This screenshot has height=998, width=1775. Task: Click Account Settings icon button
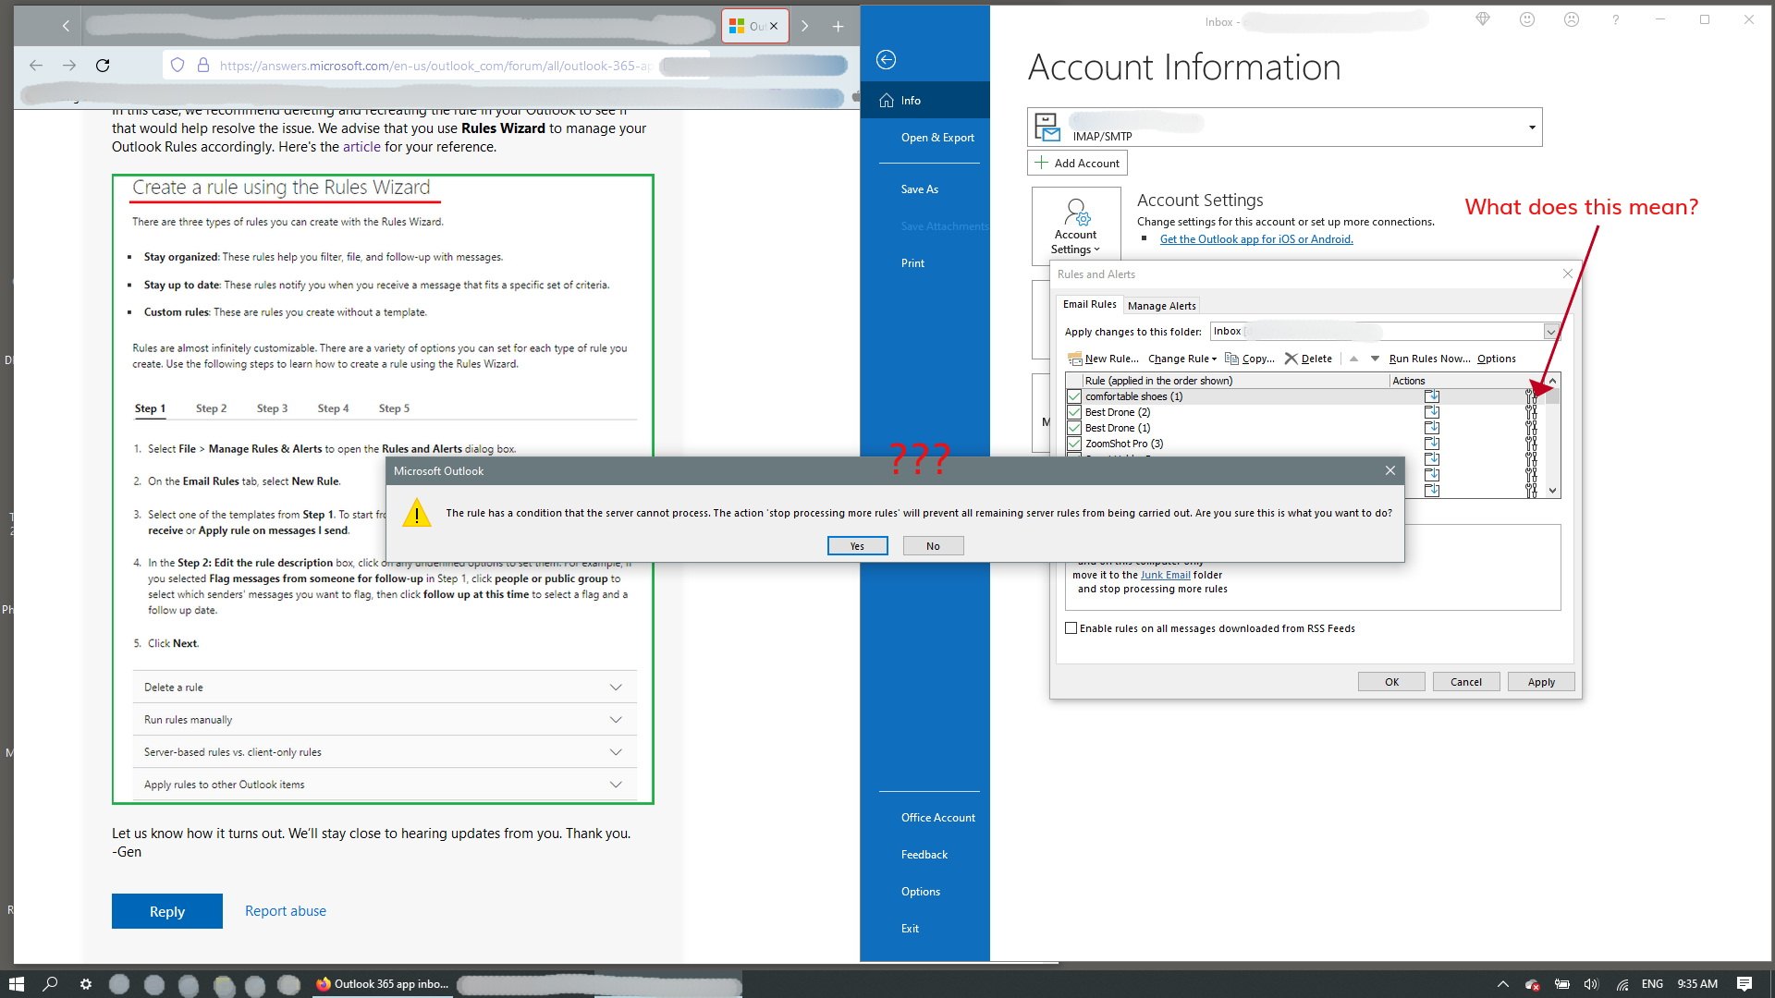pos(1076,226)
